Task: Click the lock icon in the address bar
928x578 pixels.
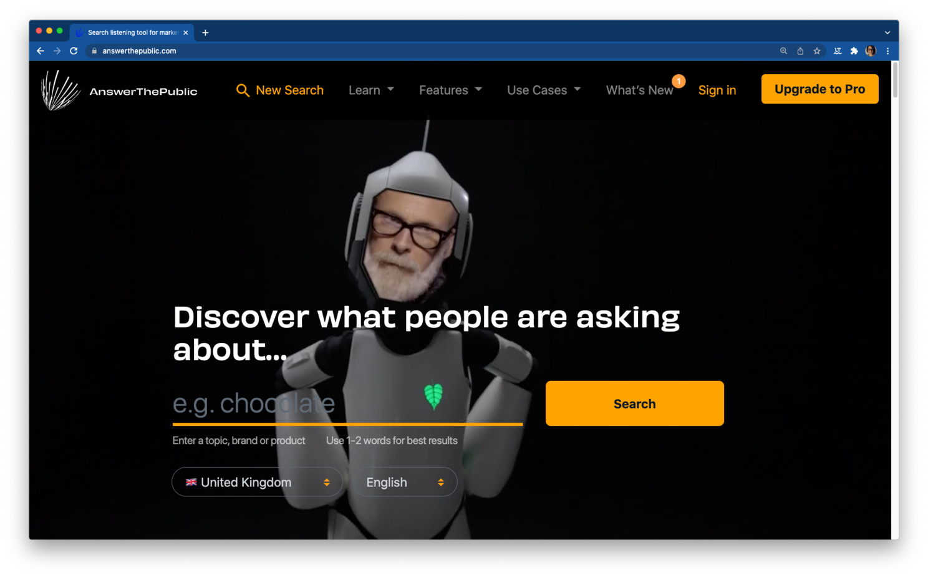Action: tap(95, 51)
